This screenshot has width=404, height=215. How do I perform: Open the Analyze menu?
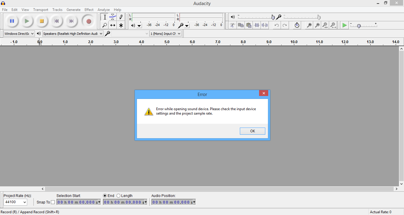(x=104, y=10)
